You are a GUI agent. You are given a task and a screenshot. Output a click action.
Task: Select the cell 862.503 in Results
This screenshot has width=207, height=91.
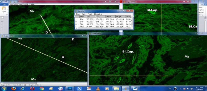110,24
